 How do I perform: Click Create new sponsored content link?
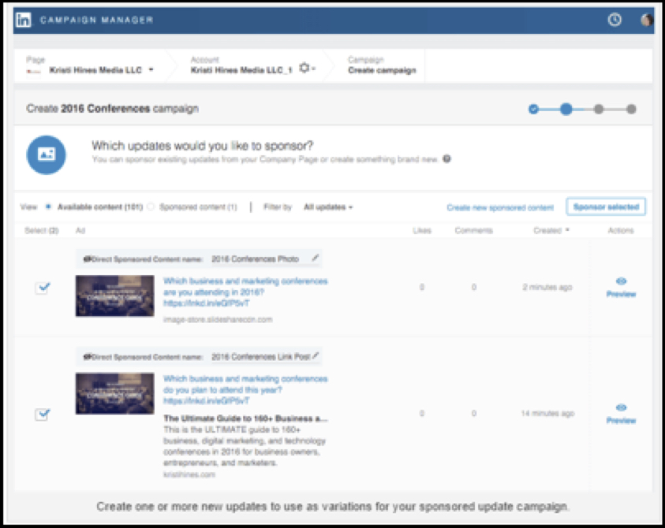click(500, 207)
